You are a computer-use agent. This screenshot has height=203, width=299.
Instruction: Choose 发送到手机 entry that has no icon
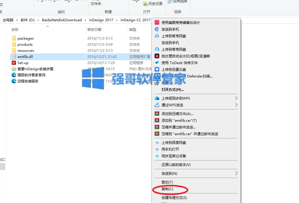[x=170, y=43]
